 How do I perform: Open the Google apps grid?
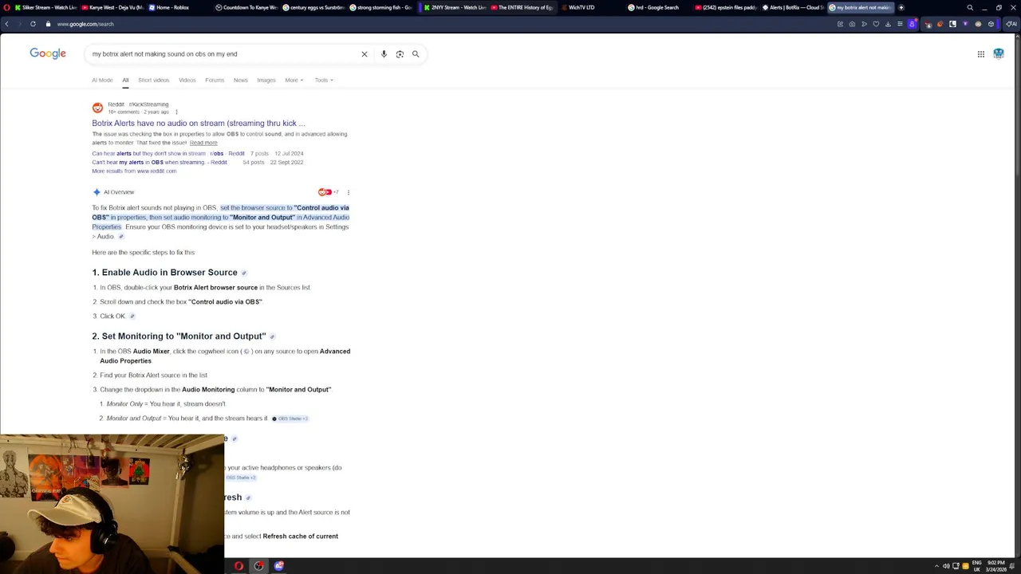(x=981, y=54)
